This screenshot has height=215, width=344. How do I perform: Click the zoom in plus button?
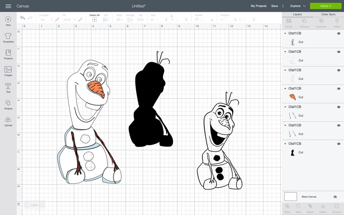click(x=42, y=205)
